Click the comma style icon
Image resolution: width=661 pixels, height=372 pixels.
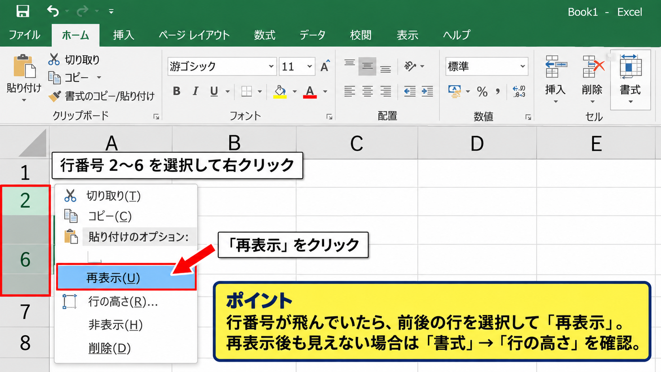click(x=498, y=92)
